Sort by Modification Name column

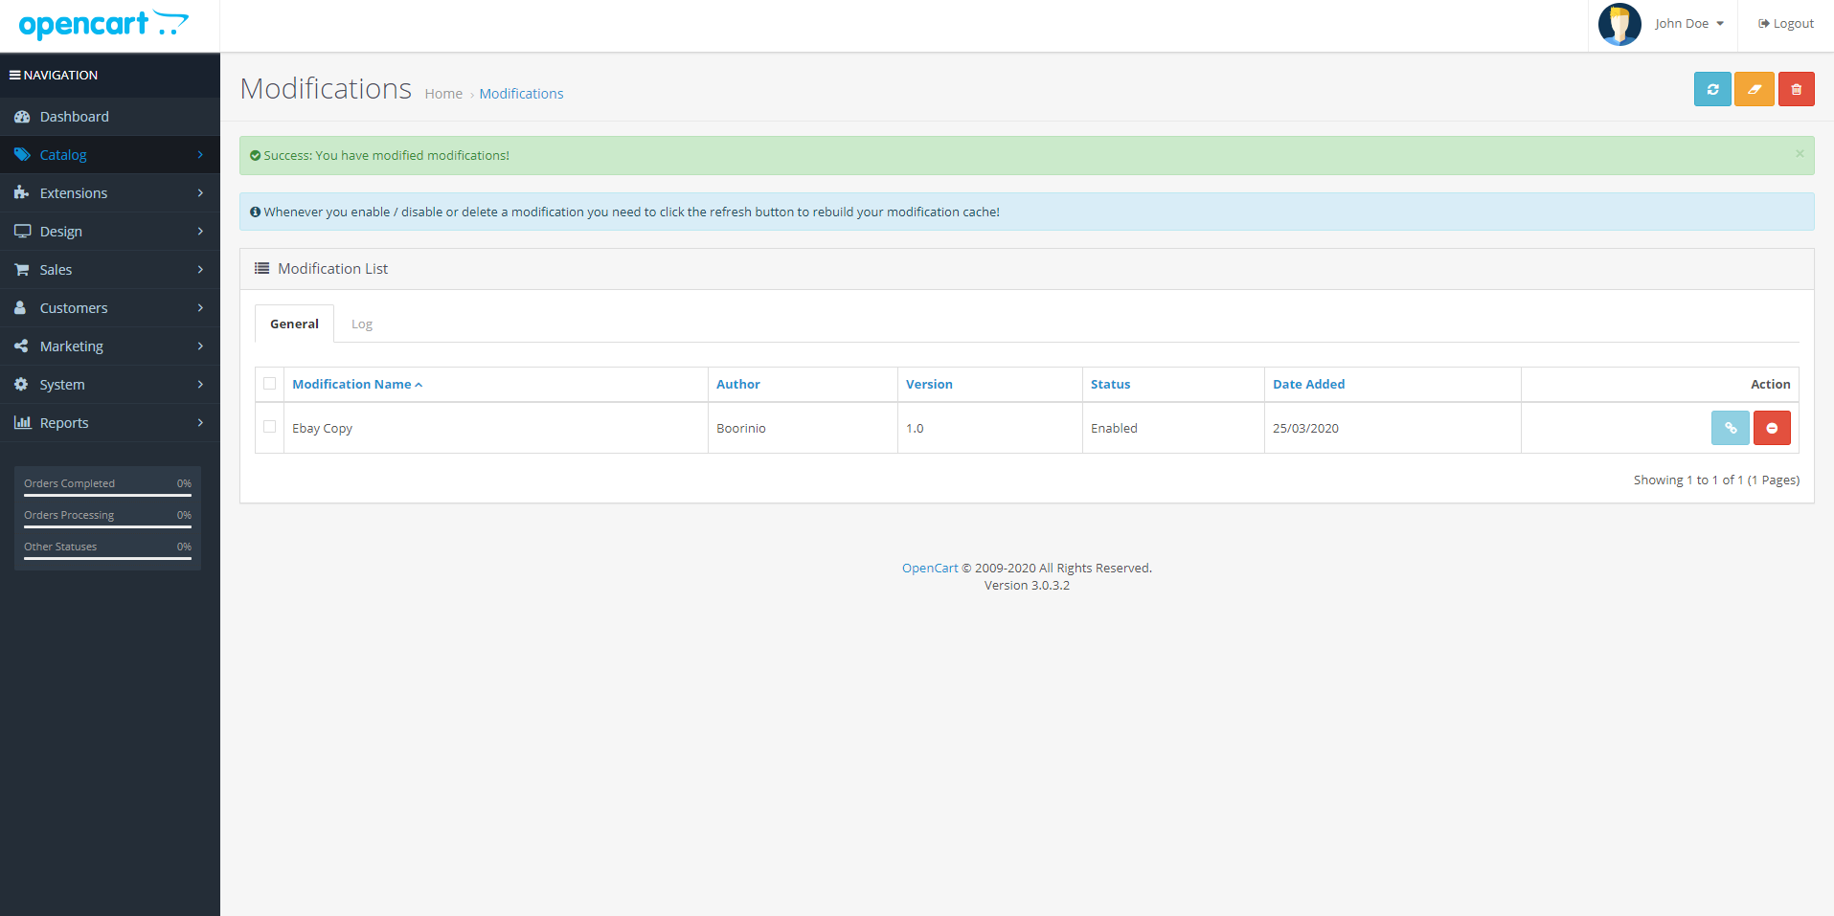[351, 384]
